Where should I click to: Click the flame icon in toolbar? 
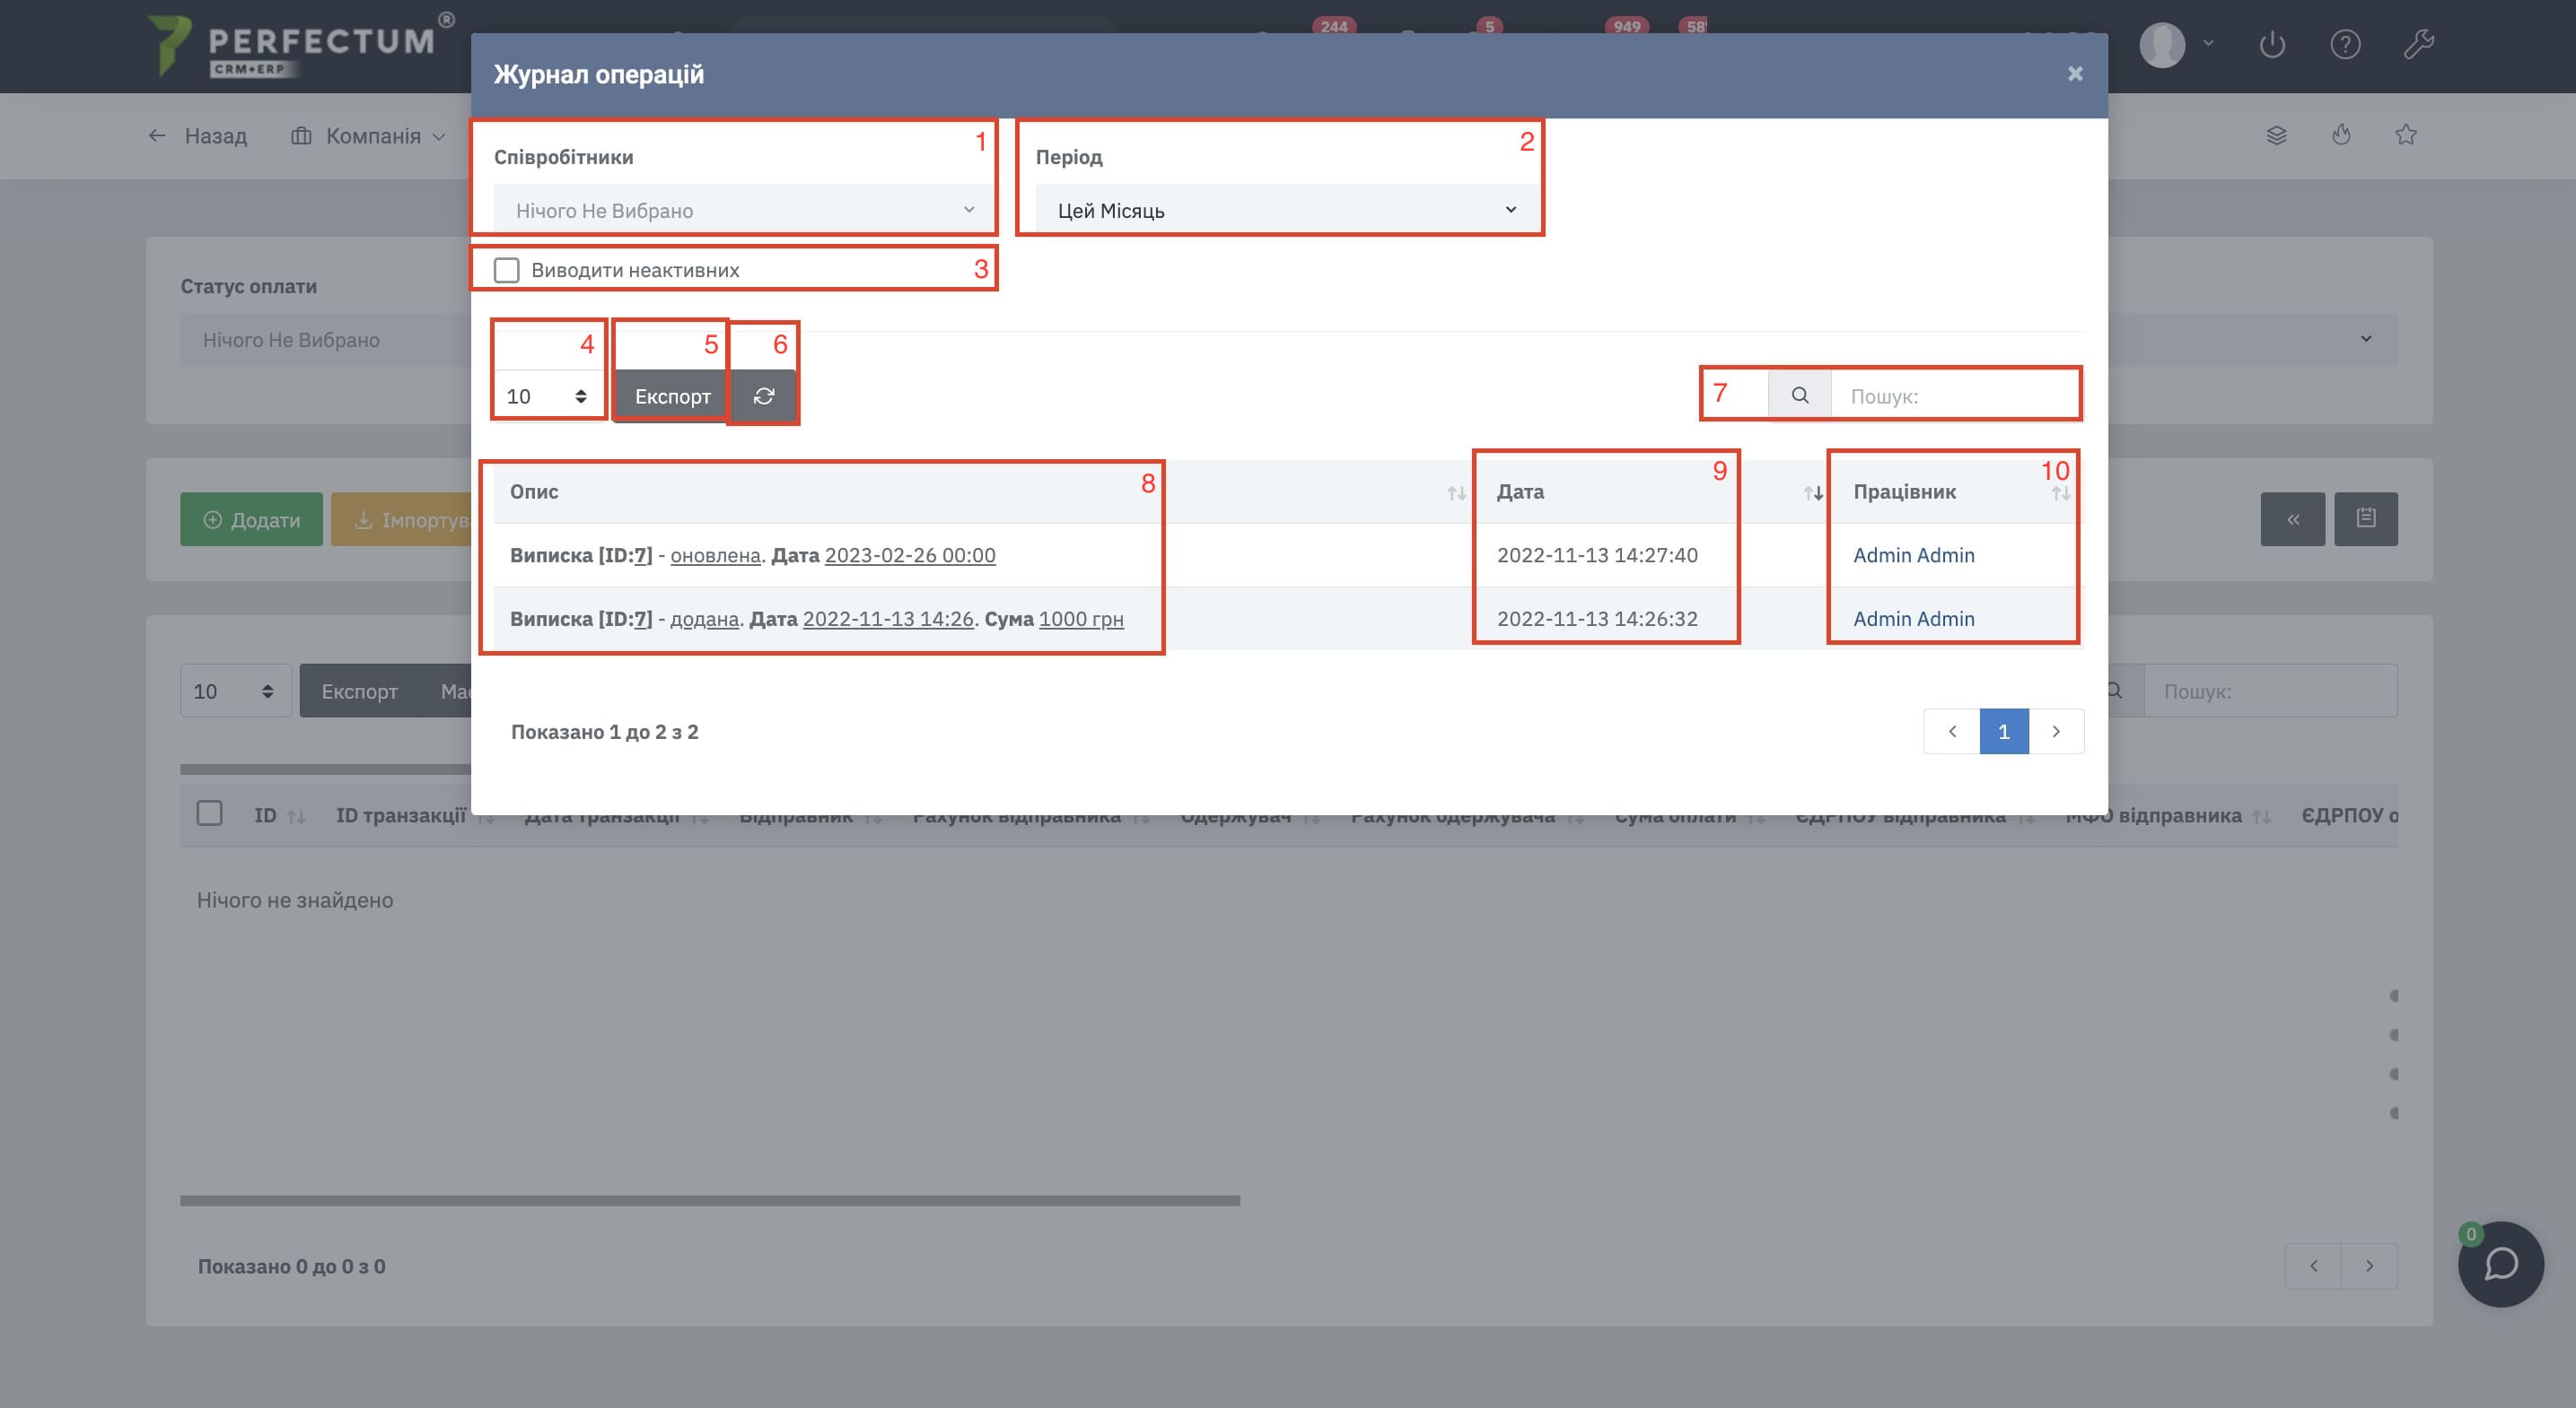[x=2341, y=135]
